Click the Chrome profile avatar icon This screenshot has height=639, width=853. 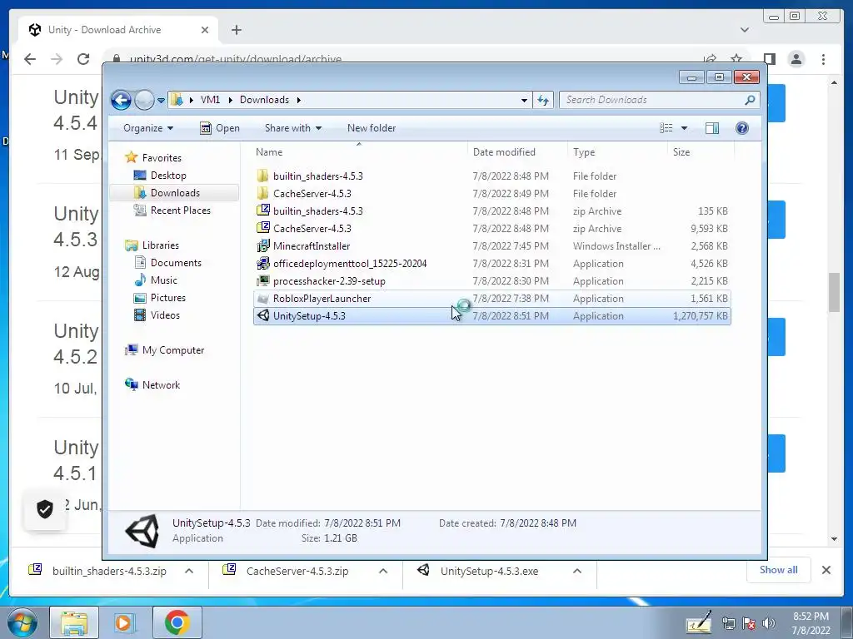pos(796,59)
